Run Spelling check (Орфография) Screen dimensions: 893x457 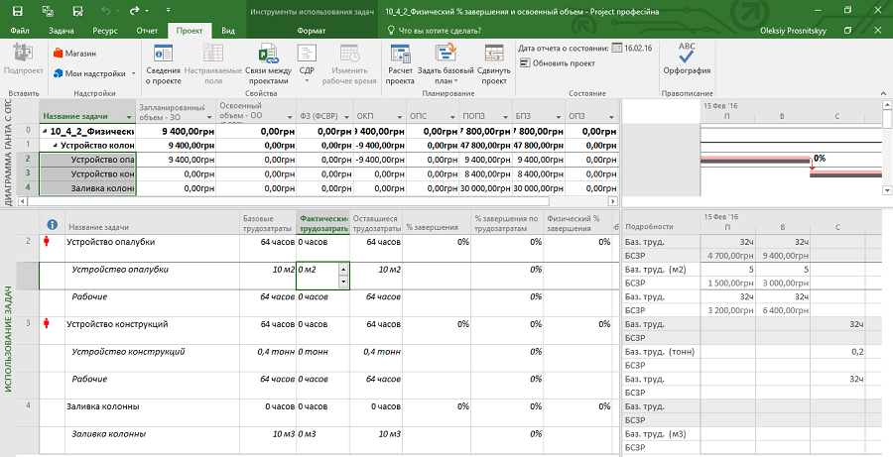(687, 59)
